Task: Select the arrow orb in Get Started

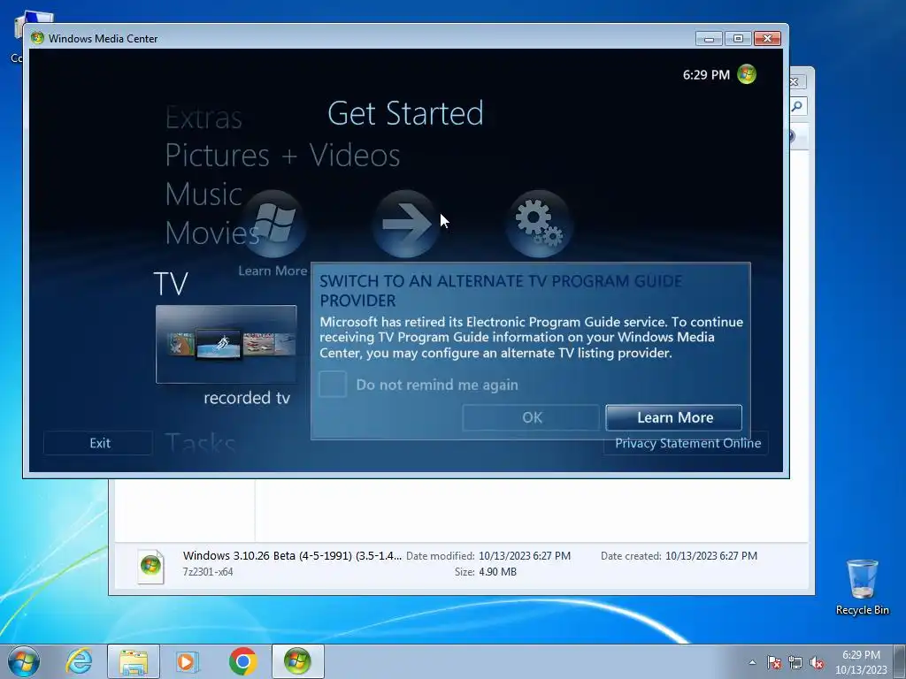Action: (x=405, y=224)
